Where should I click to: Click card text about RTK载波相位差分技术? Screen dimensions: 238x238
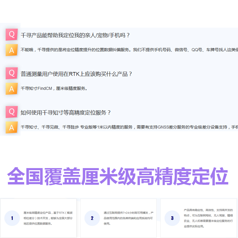[x=48, y=218]
